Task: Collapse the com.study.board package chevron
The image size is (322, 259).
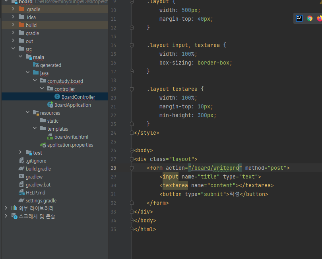Action: point(35,80)
